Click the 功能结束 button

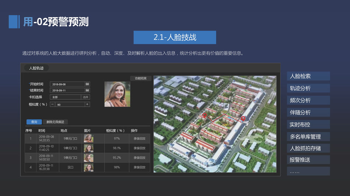pos(141,78)
